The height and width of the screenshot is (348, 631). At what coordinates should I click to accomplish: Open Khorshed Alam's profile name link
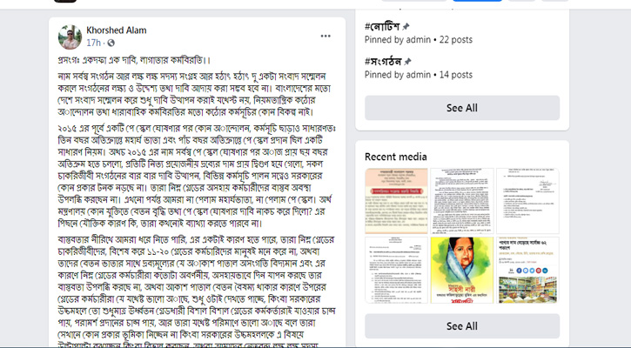(117, 30)
